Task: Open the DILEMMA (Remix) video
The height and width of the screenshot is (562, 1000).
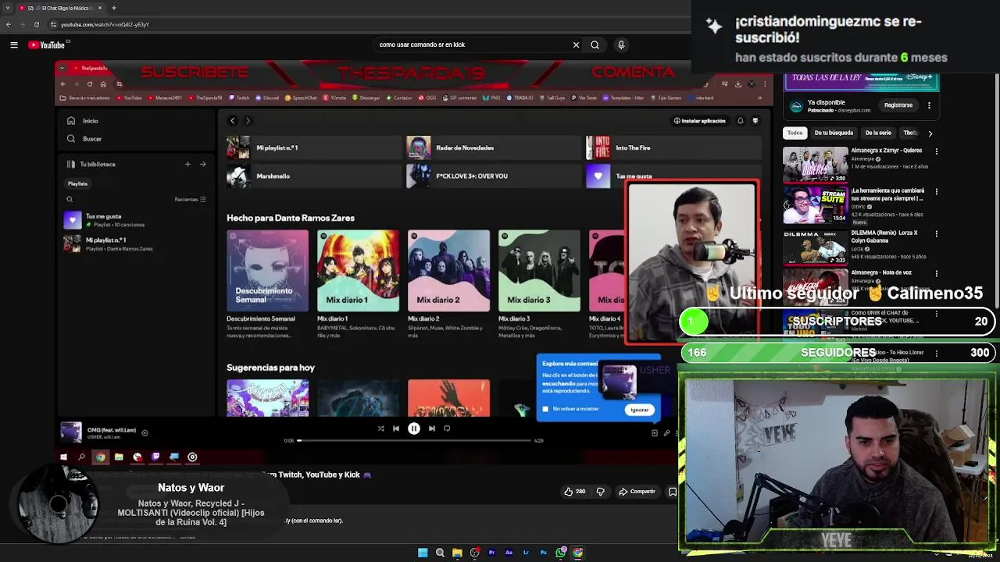Action: [x=816, y=247]
